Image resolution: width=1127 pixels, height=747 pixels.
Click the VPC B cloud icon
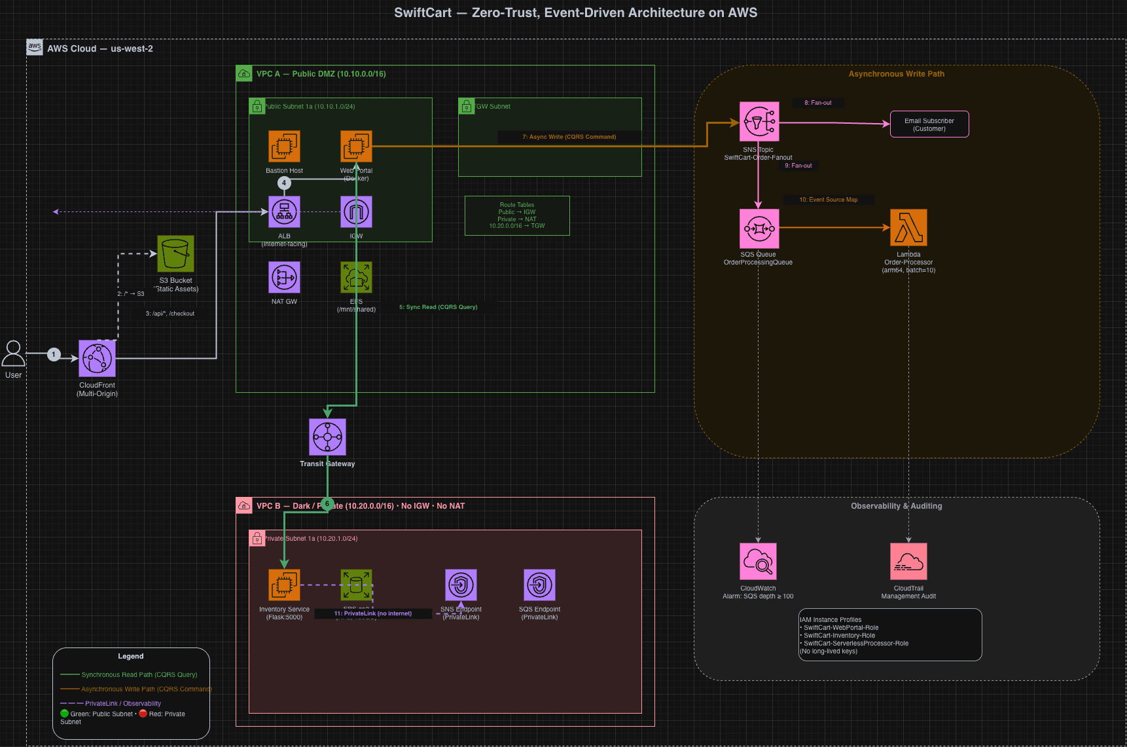tap(243, 505)
